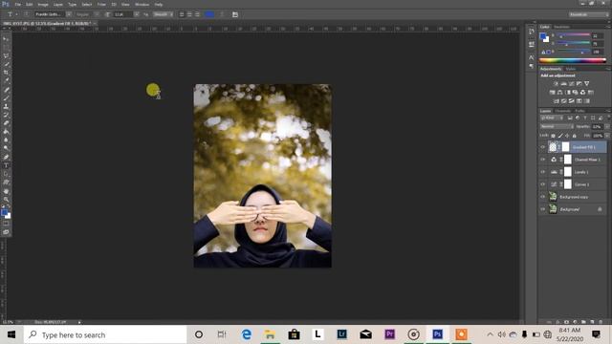
Task: Select the Eyedropper tool
Action: point(6,80)
